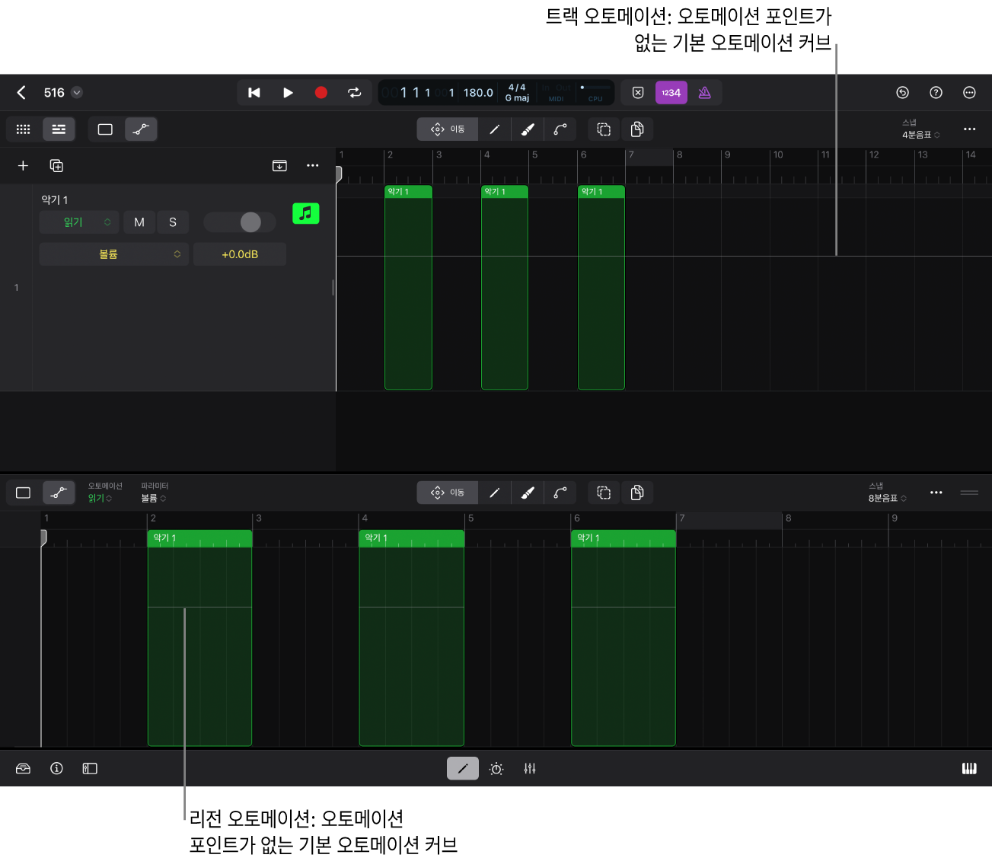Go back with the left chevron icon
Image resolution: width=992 pixels, height=861 pixels.
(21, 93)
